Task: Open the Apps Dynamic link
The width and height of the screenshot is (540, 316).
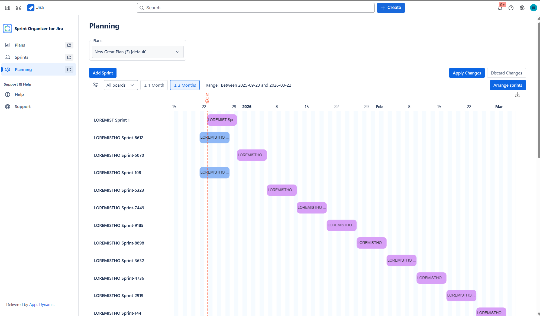Action: [42, 305]
